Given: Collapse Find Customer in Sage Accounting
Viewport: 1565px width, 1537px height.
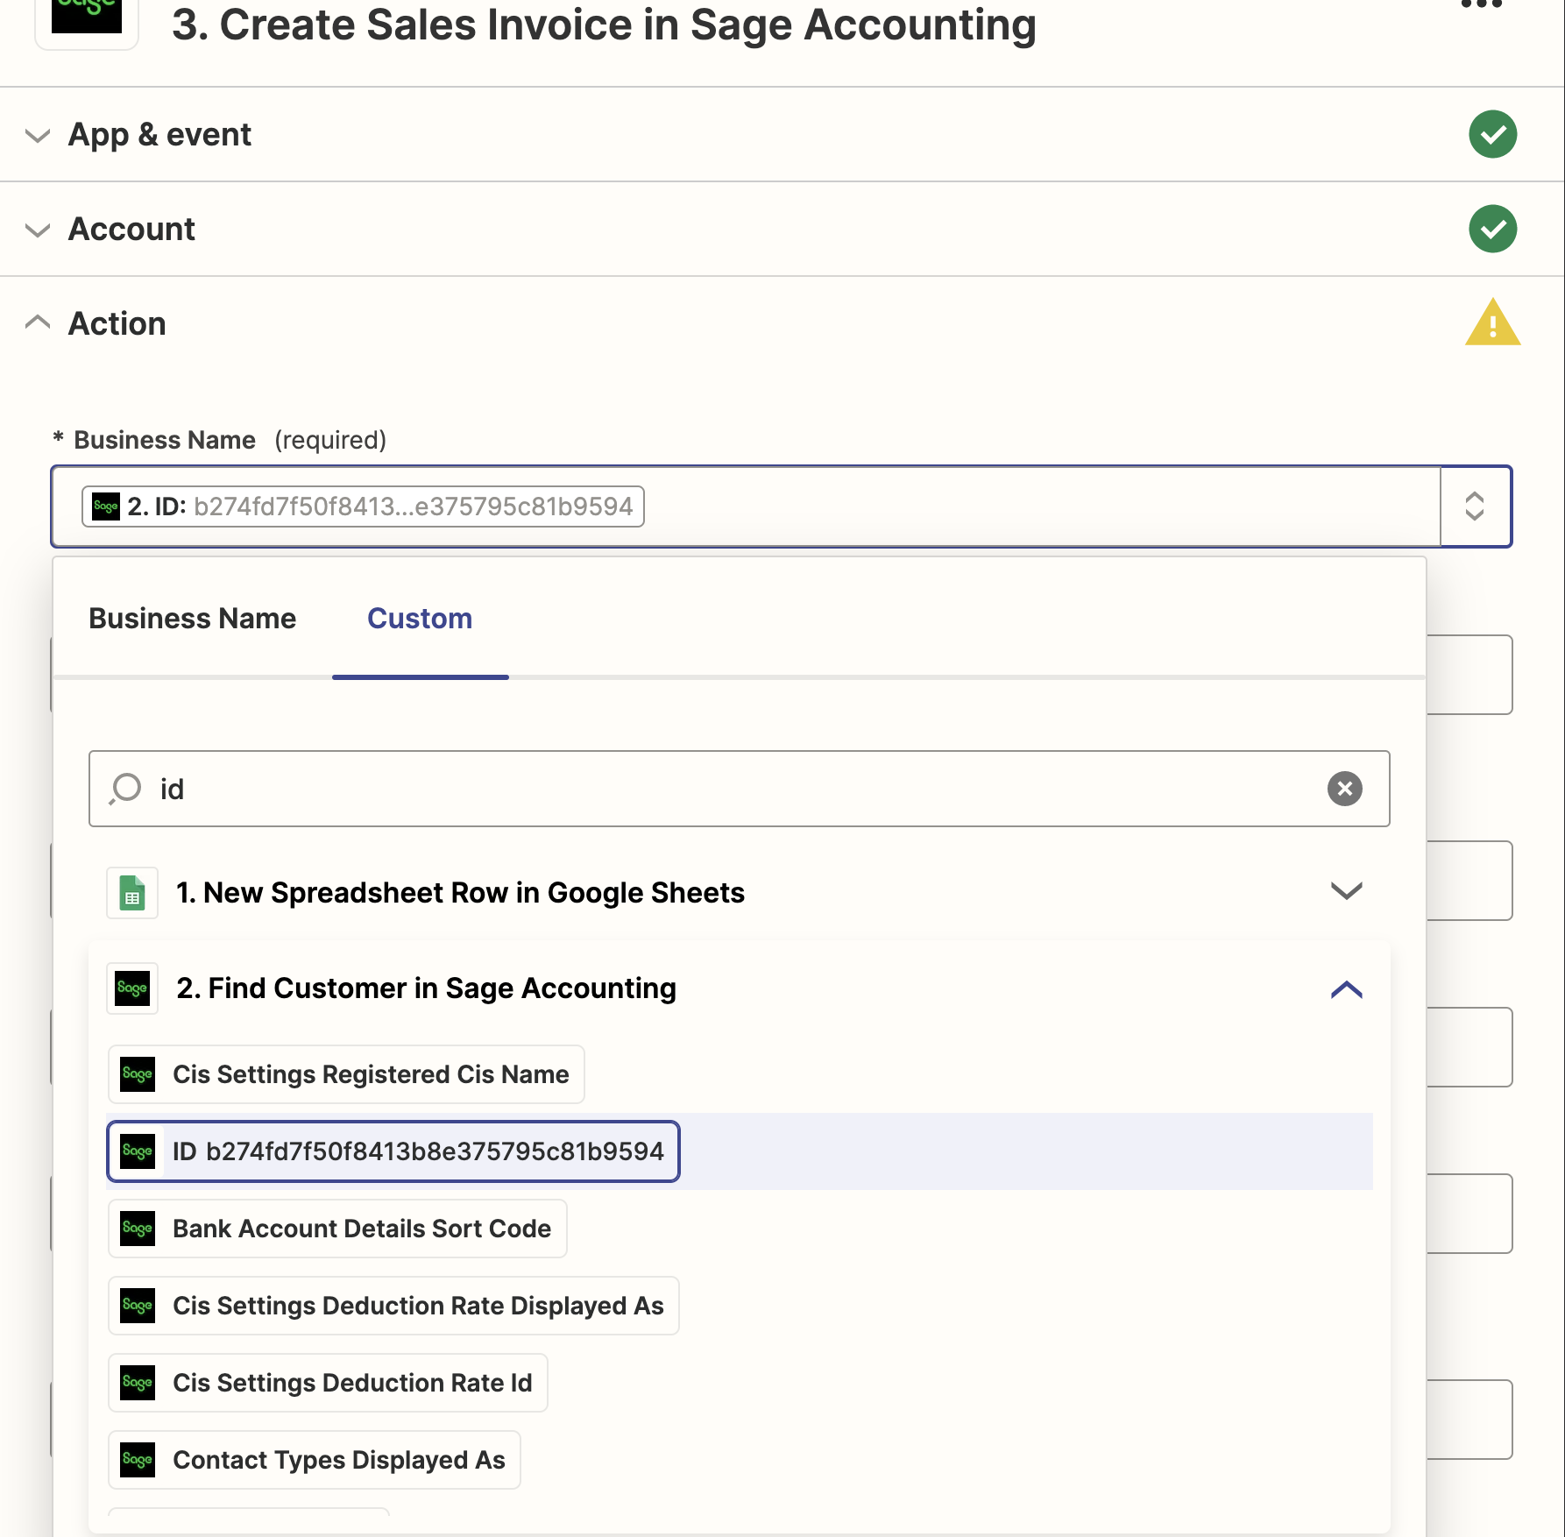Looking at the screenshot, I should [1346, 989].
